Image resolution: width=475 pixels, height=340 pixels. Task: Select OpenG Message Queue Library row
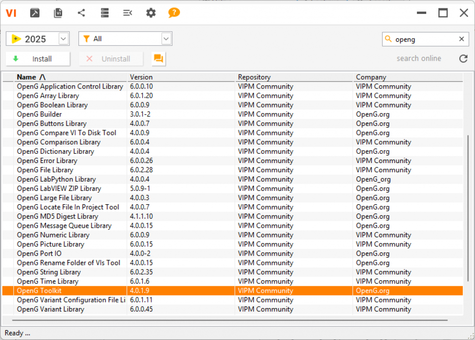(233, 226)
